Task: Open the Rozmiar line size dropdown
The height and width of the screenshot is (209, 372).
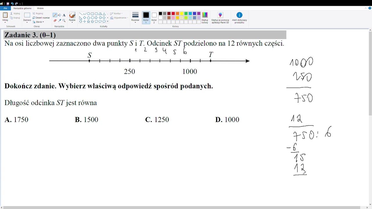Action: [x=135, y=18]
